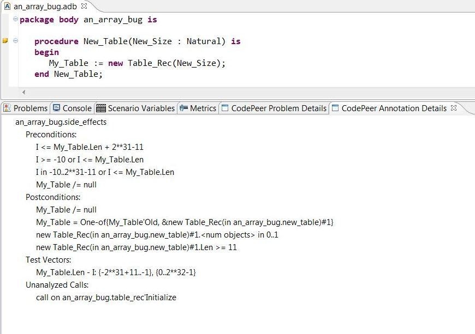Select the an_array_bug.side_effects heading
The image size is (475, 334).
tap(62, 122)
